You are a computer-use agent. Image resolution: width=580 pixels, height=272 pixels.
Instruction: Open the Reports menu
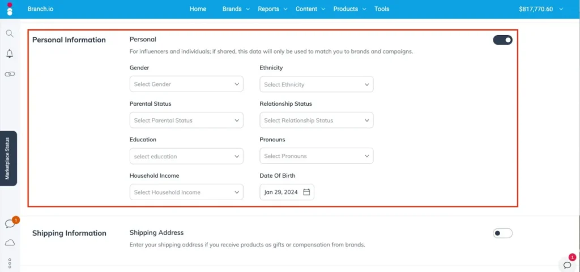(x=272, y=9)
